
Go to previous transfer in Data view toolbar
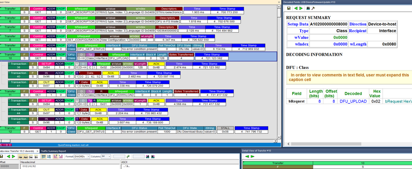tap(8, 156)
